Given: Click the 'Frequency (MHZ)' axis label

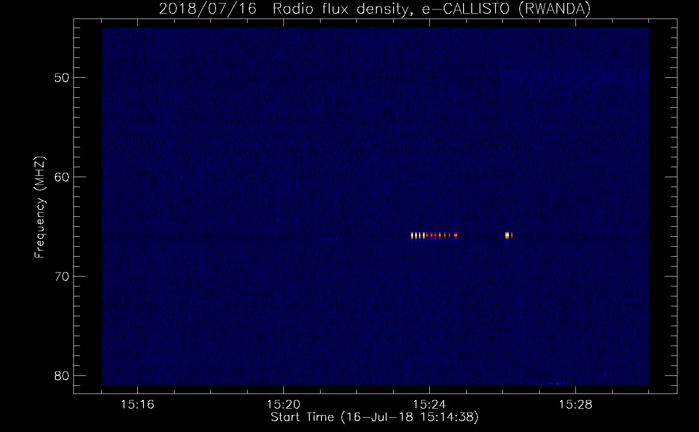Looking at the screenshot, I should pos(40,207).
